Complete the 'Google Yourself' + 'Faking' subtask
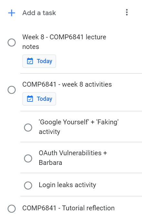This screenshot has height=219, width=142. 28,128
